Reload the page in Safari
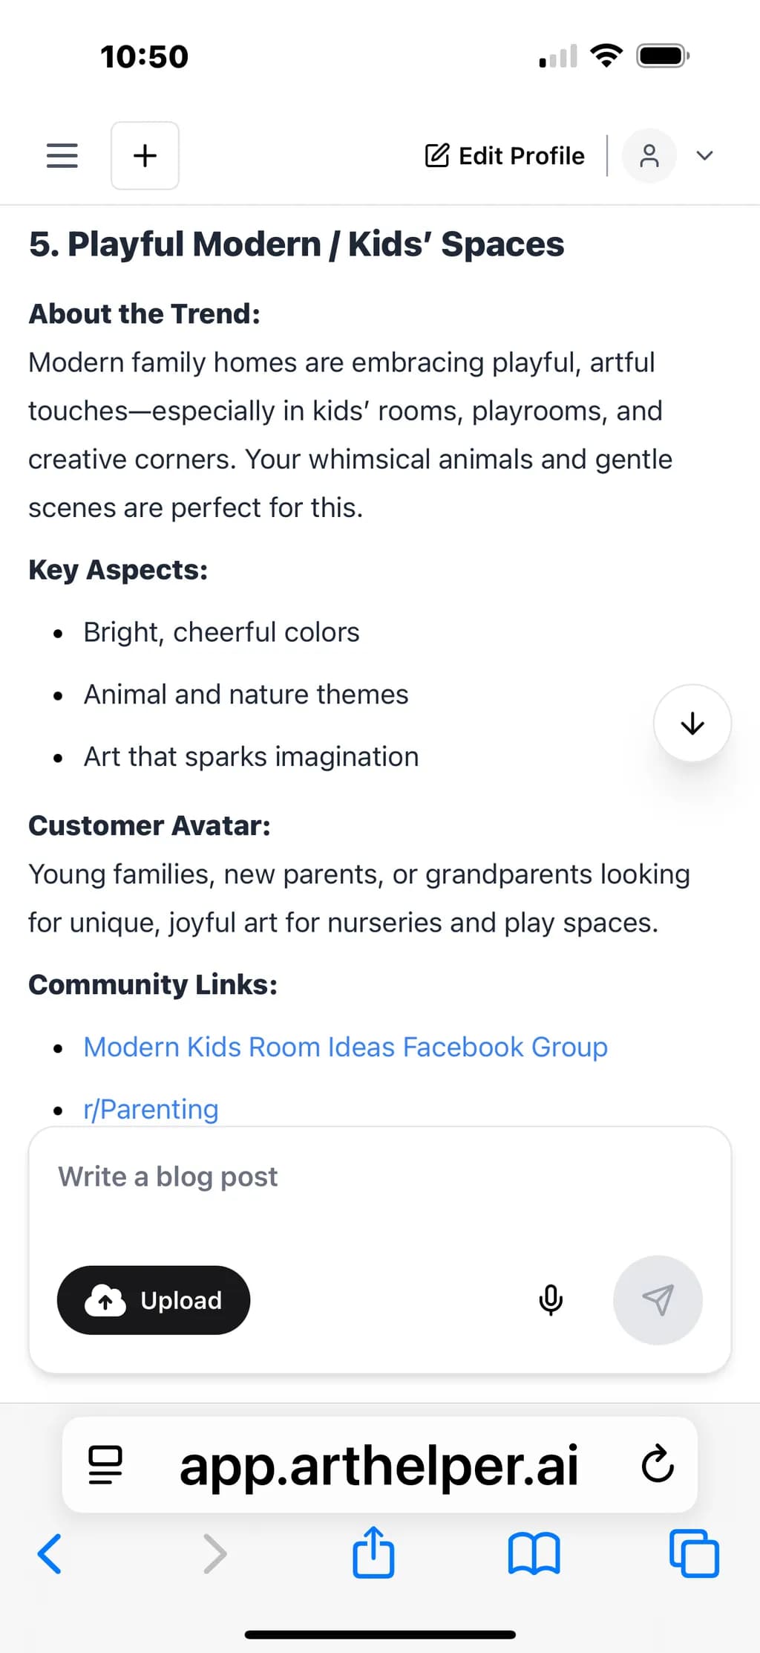The height and width of the screenshot is (1653, 760). pyautogui.click(x=658, y=1465)
